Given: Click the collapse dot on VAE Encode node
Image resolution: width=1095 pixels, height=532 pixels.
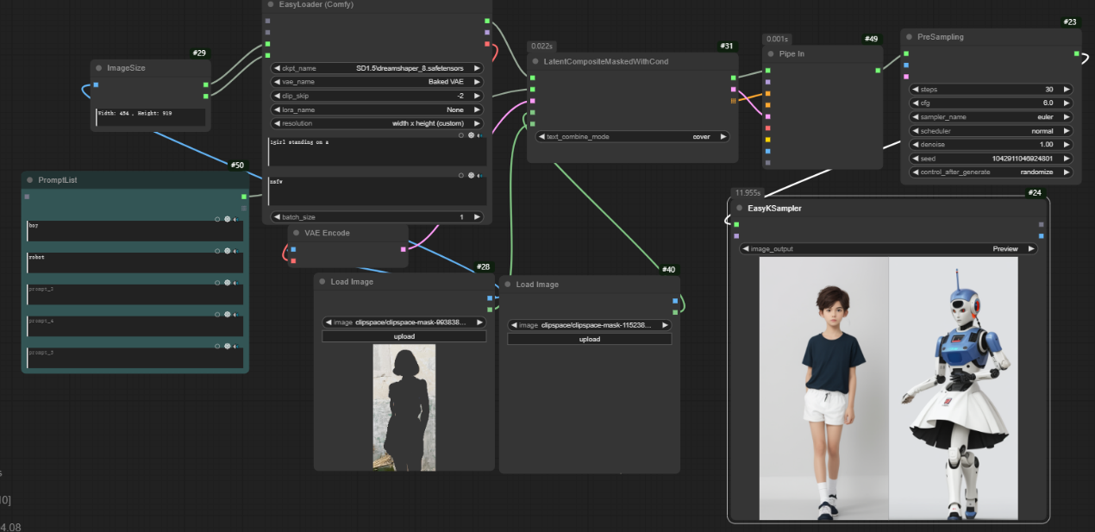Looking at the screenshot, I should click(x=296, y=233).
